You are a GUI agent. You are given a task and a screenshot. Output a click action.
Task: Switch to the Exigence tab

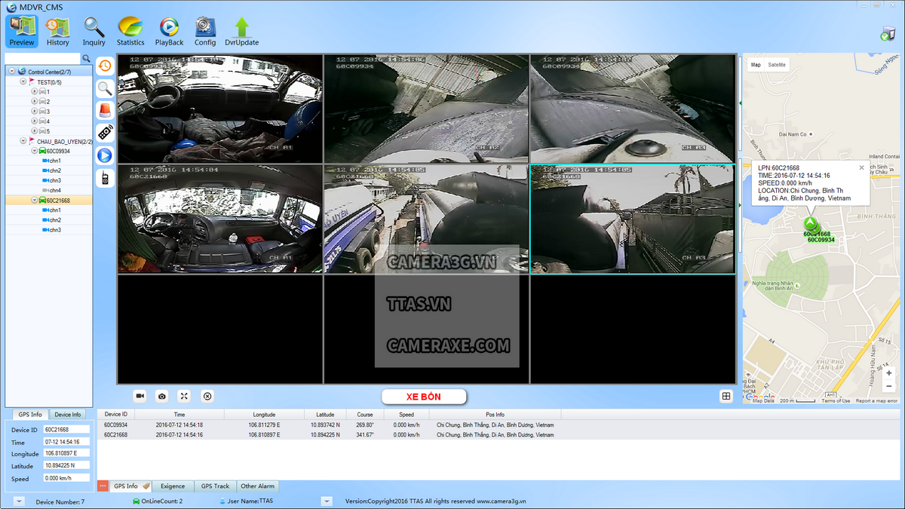point(173,486)
